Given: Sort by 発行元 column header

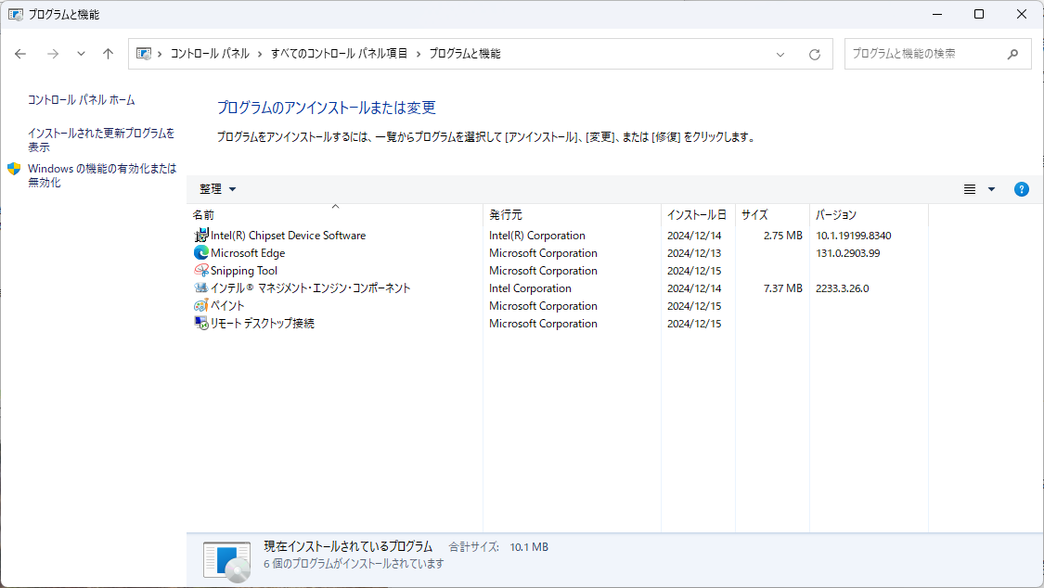Looking at the screenshot, I should (572, 215).
